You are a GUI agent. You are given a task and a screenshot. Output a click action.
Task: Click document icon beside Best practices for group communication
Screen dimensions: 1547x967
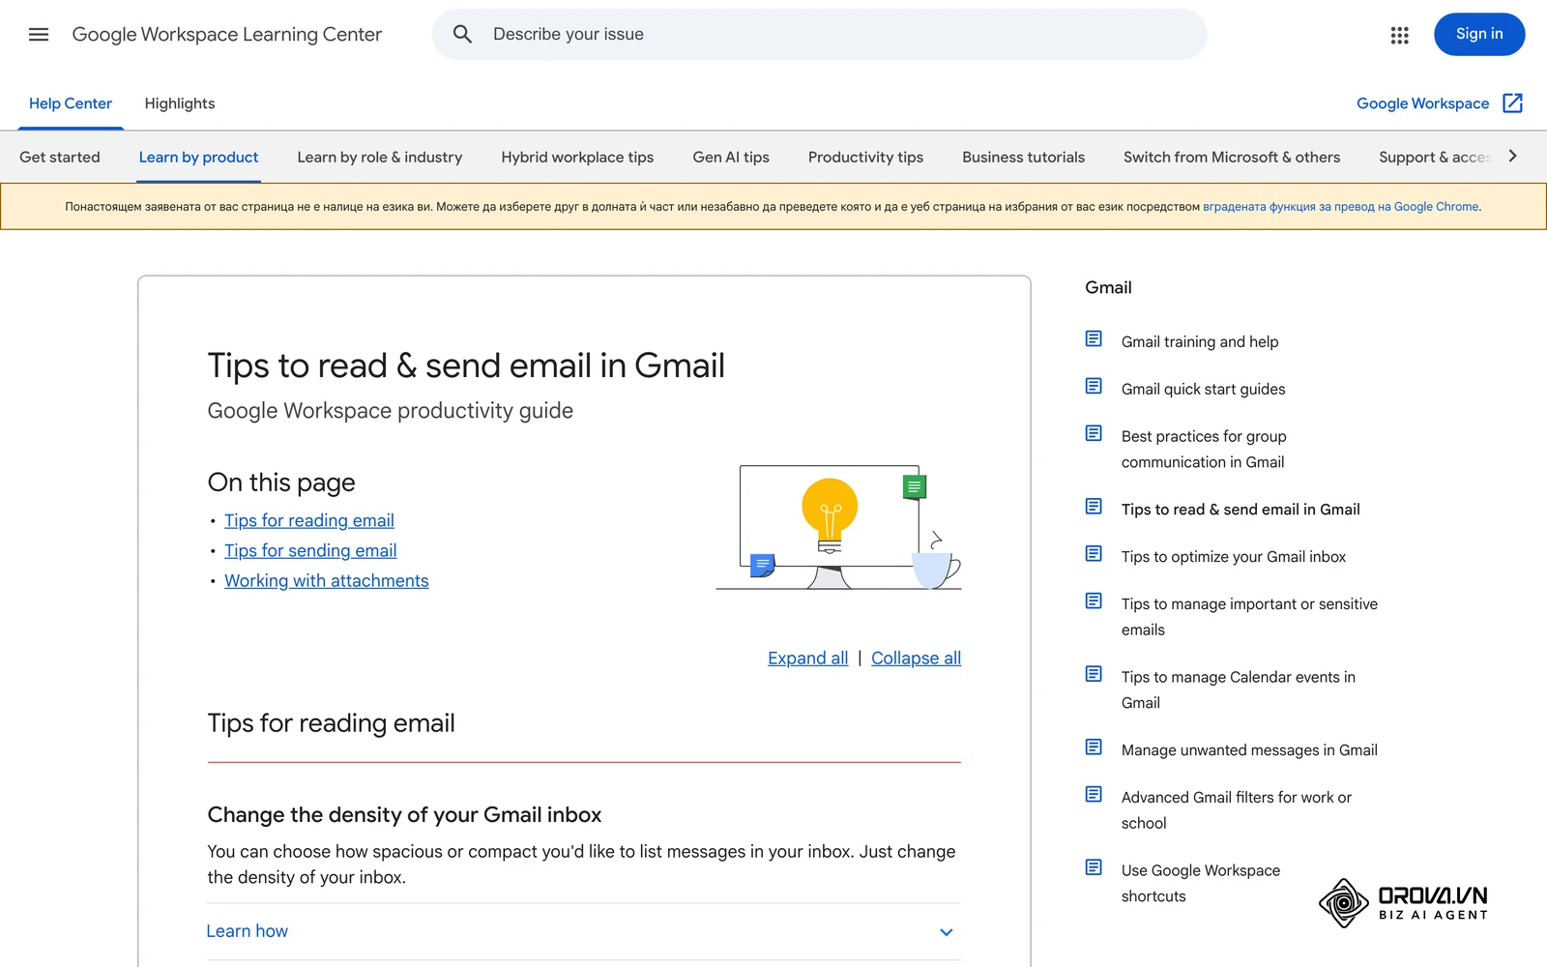tap(1094, 433)
